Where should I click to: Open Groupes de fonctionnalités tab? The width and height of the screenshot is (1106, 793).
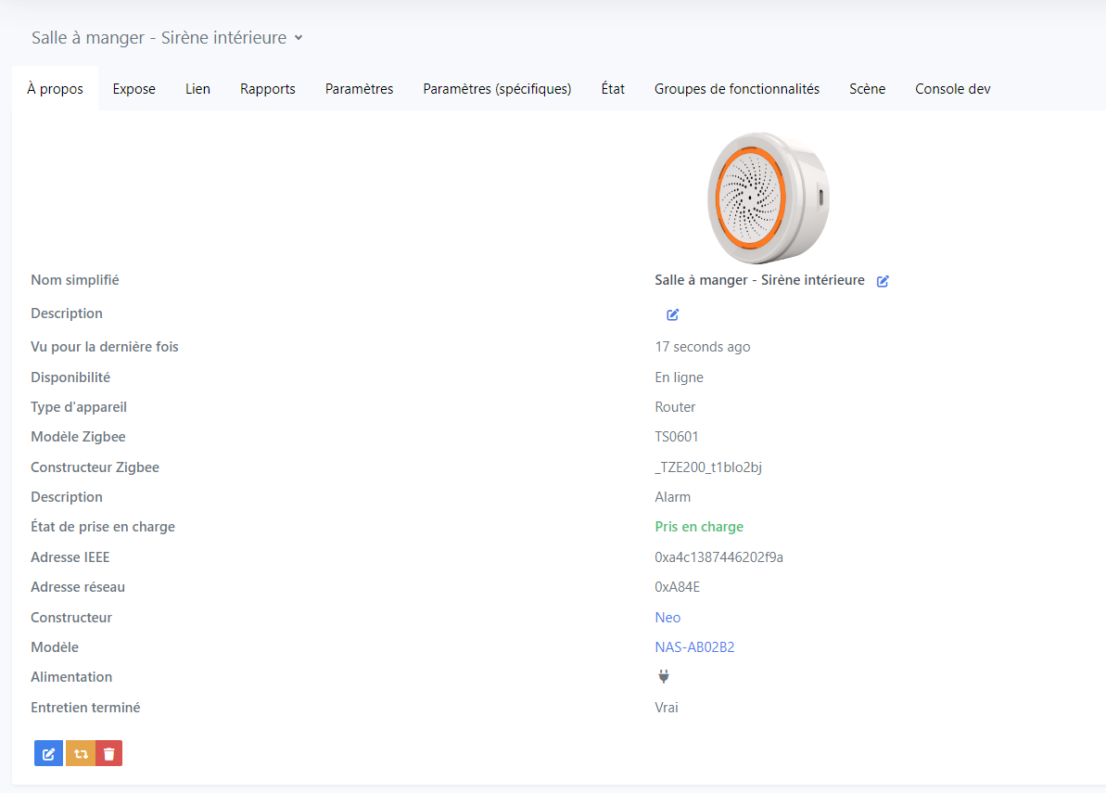(736, 89)
